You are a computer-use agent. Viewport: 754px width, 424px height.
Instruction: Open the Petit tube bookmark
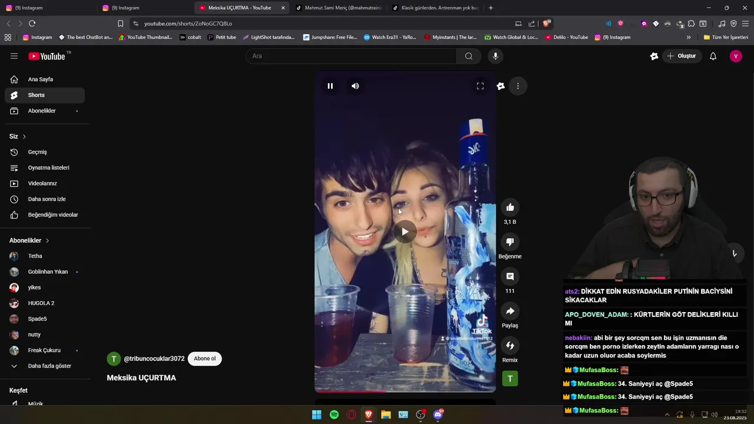pyautogui.click(x=221, y=37)
